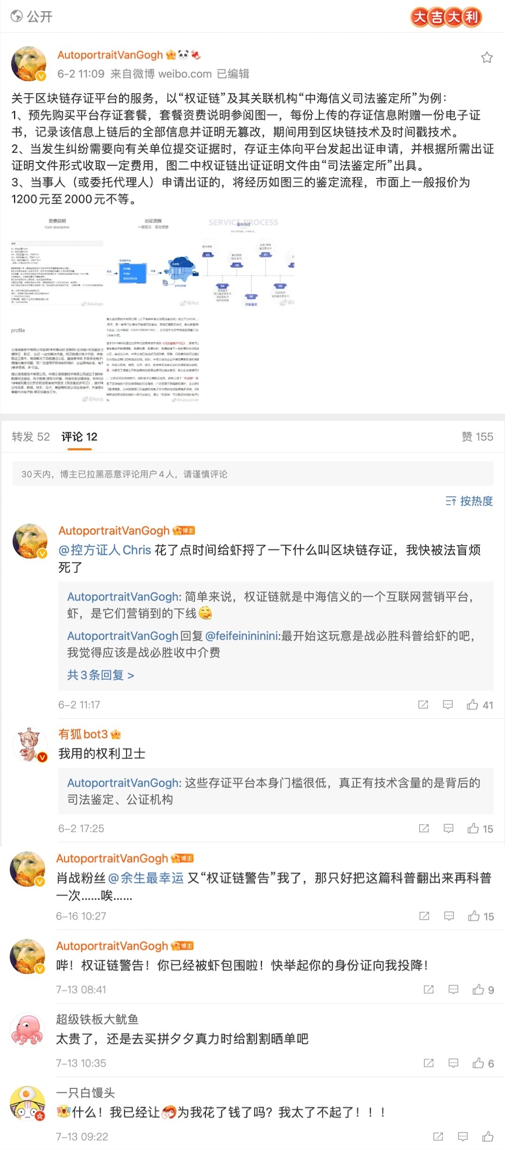Click the favorite star icon on the post
This screenshot has height=1150, width=505.
[x=487, y=57]
